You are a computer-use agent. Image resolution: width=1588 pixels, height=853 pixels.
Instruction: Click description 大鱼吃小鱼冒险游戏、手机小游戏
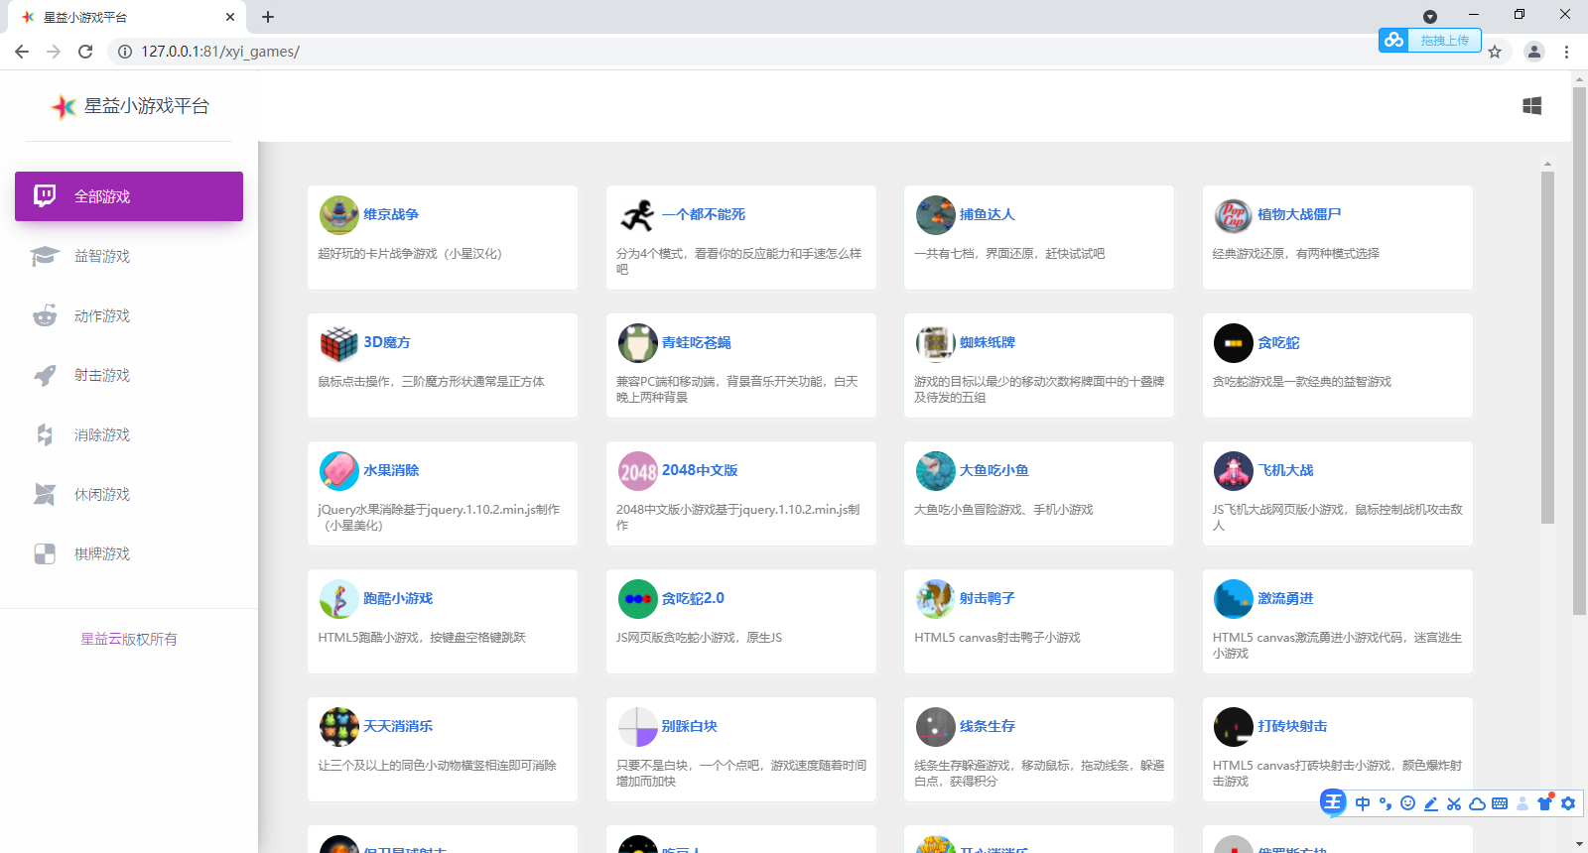1003,510
